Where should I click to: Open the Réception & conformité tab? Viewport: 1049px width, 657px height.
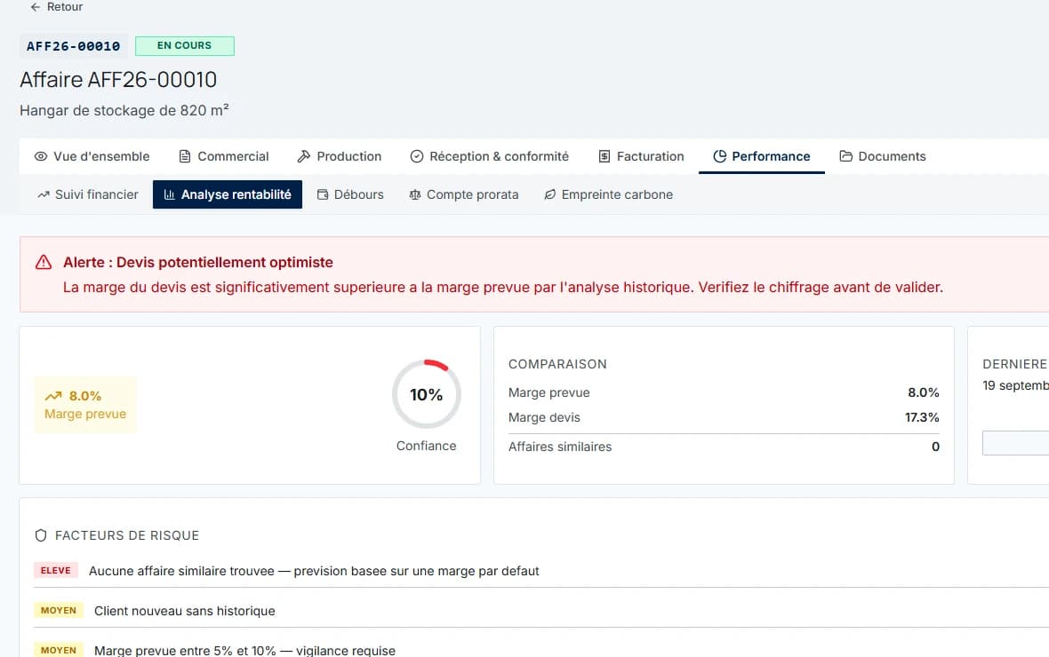tap(490, 156)
